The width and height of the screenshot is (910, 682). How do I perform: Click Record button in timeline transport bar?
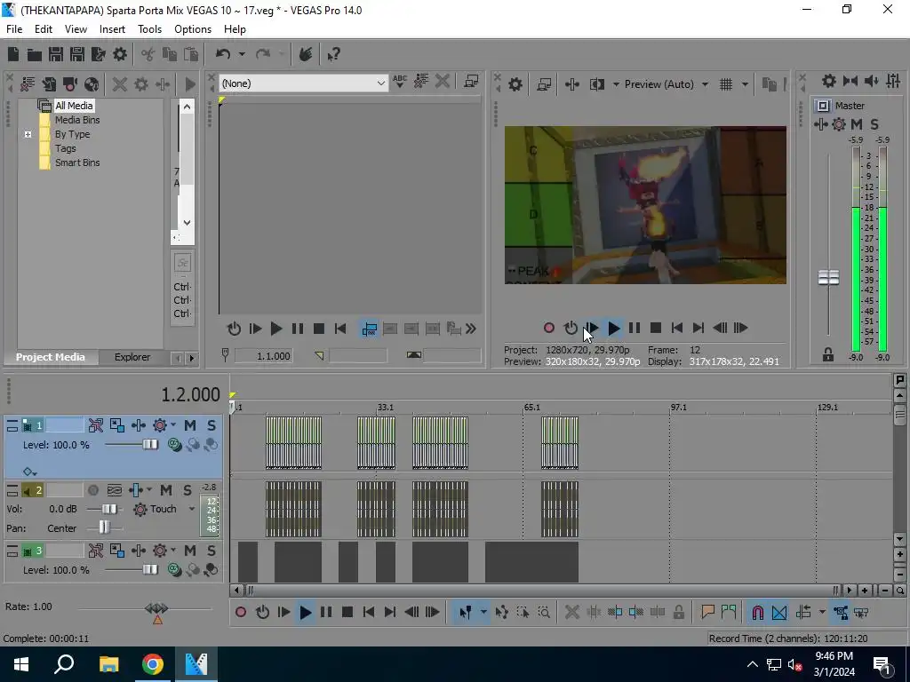tap(241, 612)
